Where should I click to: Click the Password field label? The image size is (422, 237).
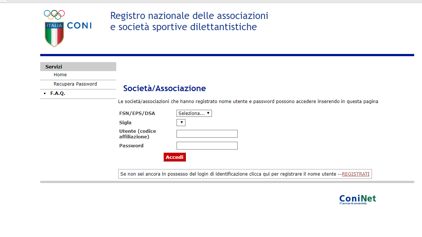(131, 145)
